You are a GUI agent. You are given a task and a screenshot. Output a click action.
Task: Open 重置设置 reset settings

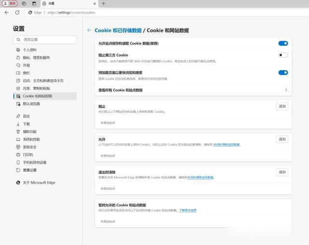click(45, 170)
